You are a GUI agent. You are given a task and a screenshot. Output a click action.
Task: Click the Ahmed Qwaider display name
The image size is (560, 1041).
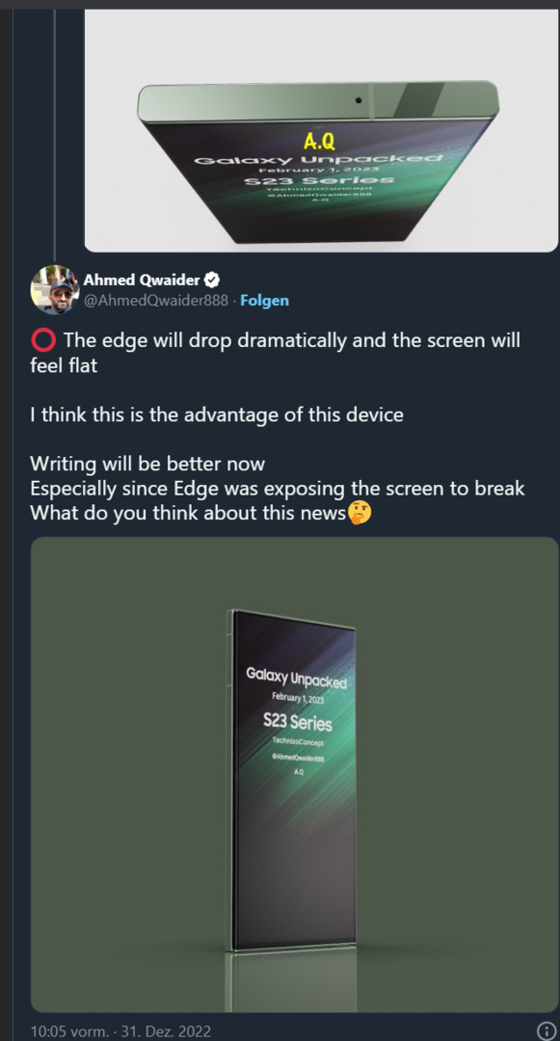coord(143,280)
